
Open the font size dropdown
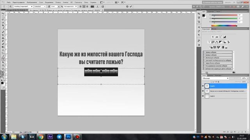tap(59, 7)
